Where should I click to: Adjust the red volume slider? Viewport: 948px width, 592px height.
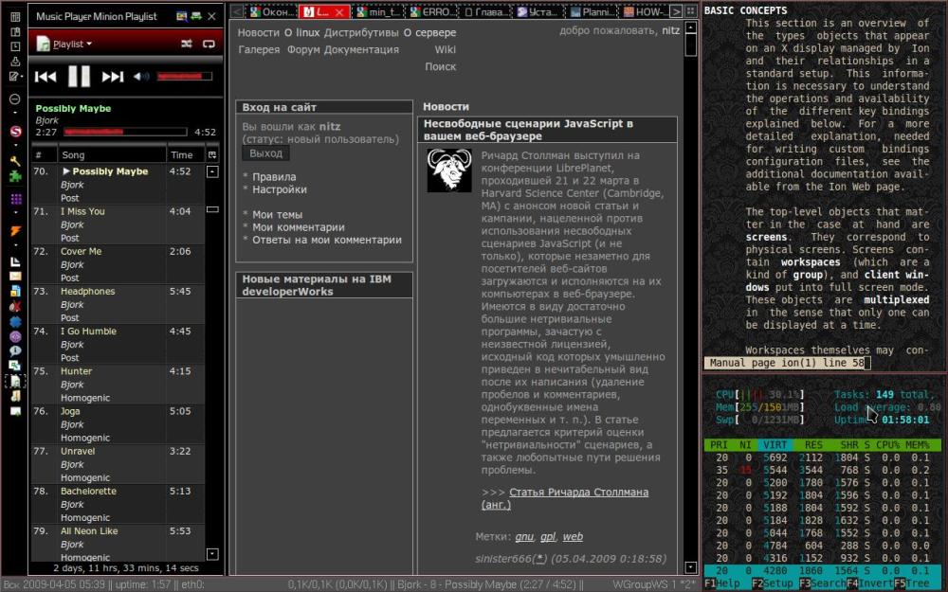pos(185,76)
